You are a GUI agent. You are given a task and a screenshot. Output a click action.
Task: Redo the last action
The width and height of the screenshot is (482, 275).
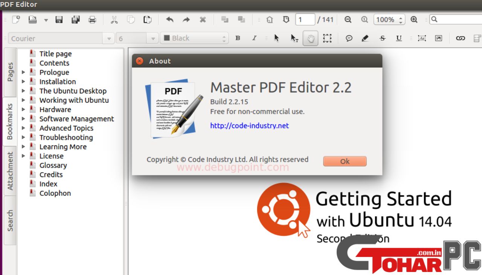click(x=186, y=20)
